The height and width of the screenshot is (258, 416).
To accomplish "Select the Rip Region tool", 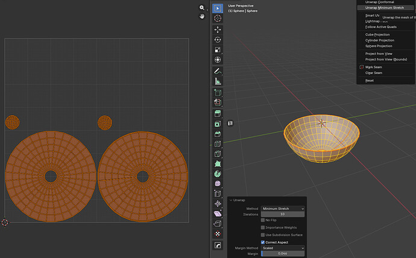I will coord(218,224).
